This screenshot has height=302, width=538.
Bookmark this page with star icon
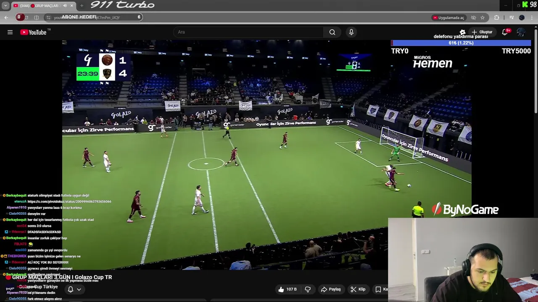click(483, 18)
